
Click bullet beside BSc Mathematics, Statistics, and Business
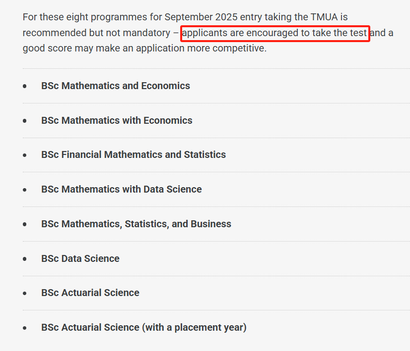click(25, 224)
